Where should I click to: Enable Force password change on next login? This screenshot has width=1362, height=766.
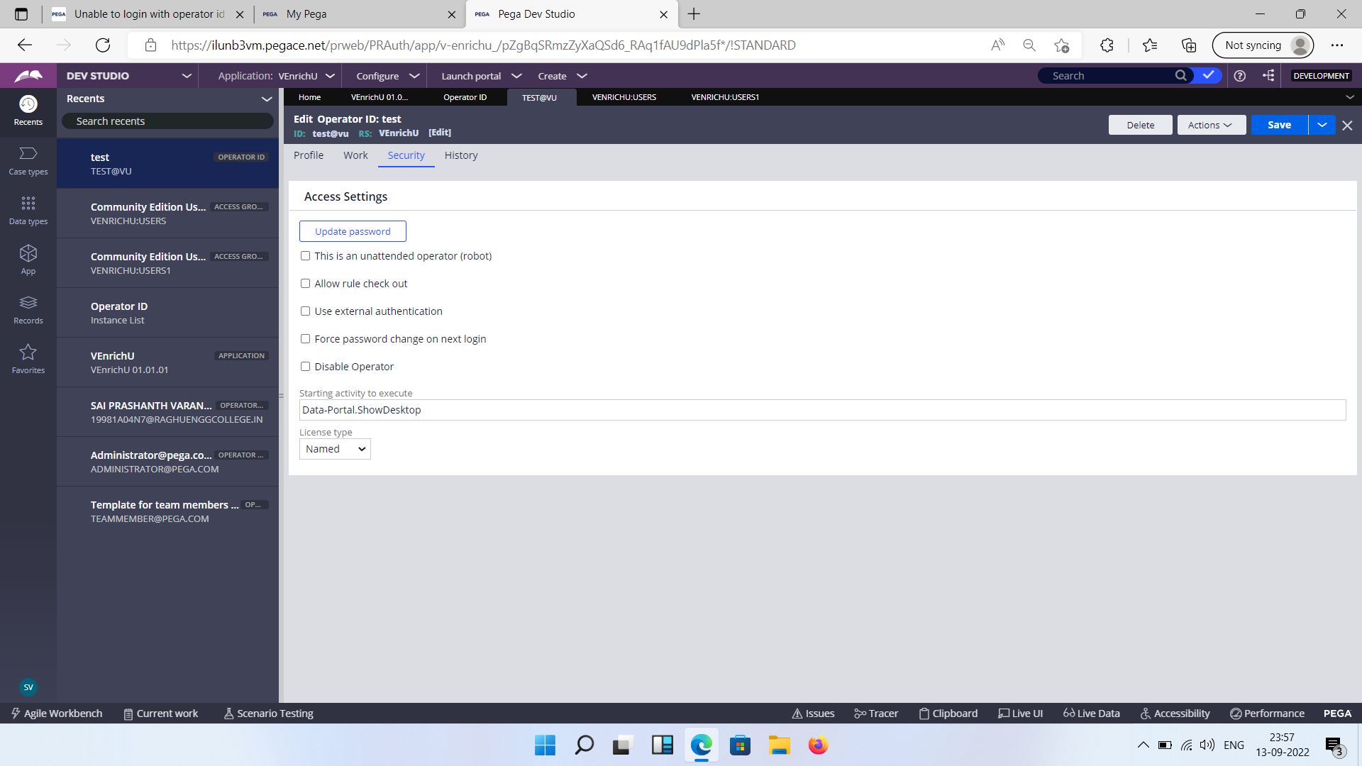click(x=305, y=338)
